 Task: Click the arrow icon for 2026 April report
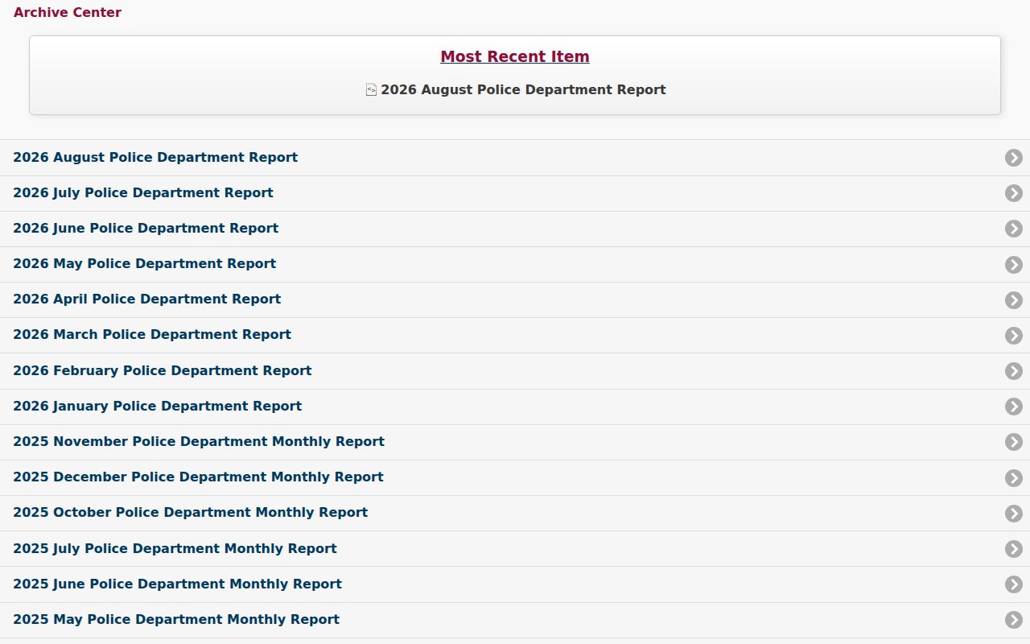click(x=1014, y=299)
